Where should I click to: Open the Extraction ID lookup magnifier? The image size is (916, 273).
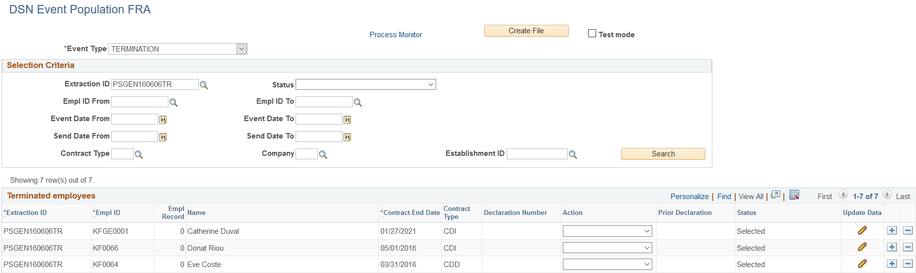tap(204, 85)
